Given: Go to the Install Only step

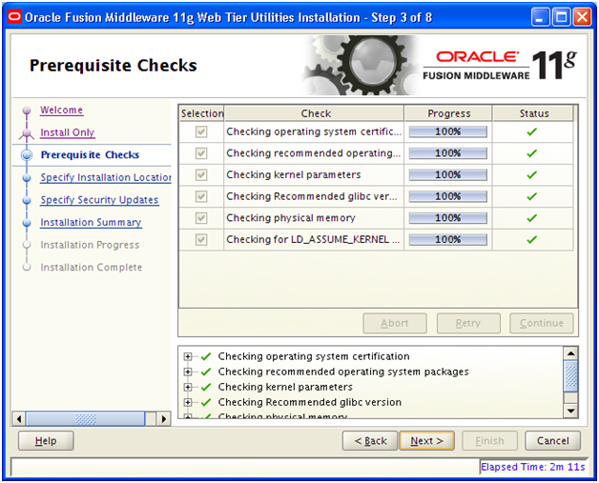Looking at the screenshot, I should 67,132.
